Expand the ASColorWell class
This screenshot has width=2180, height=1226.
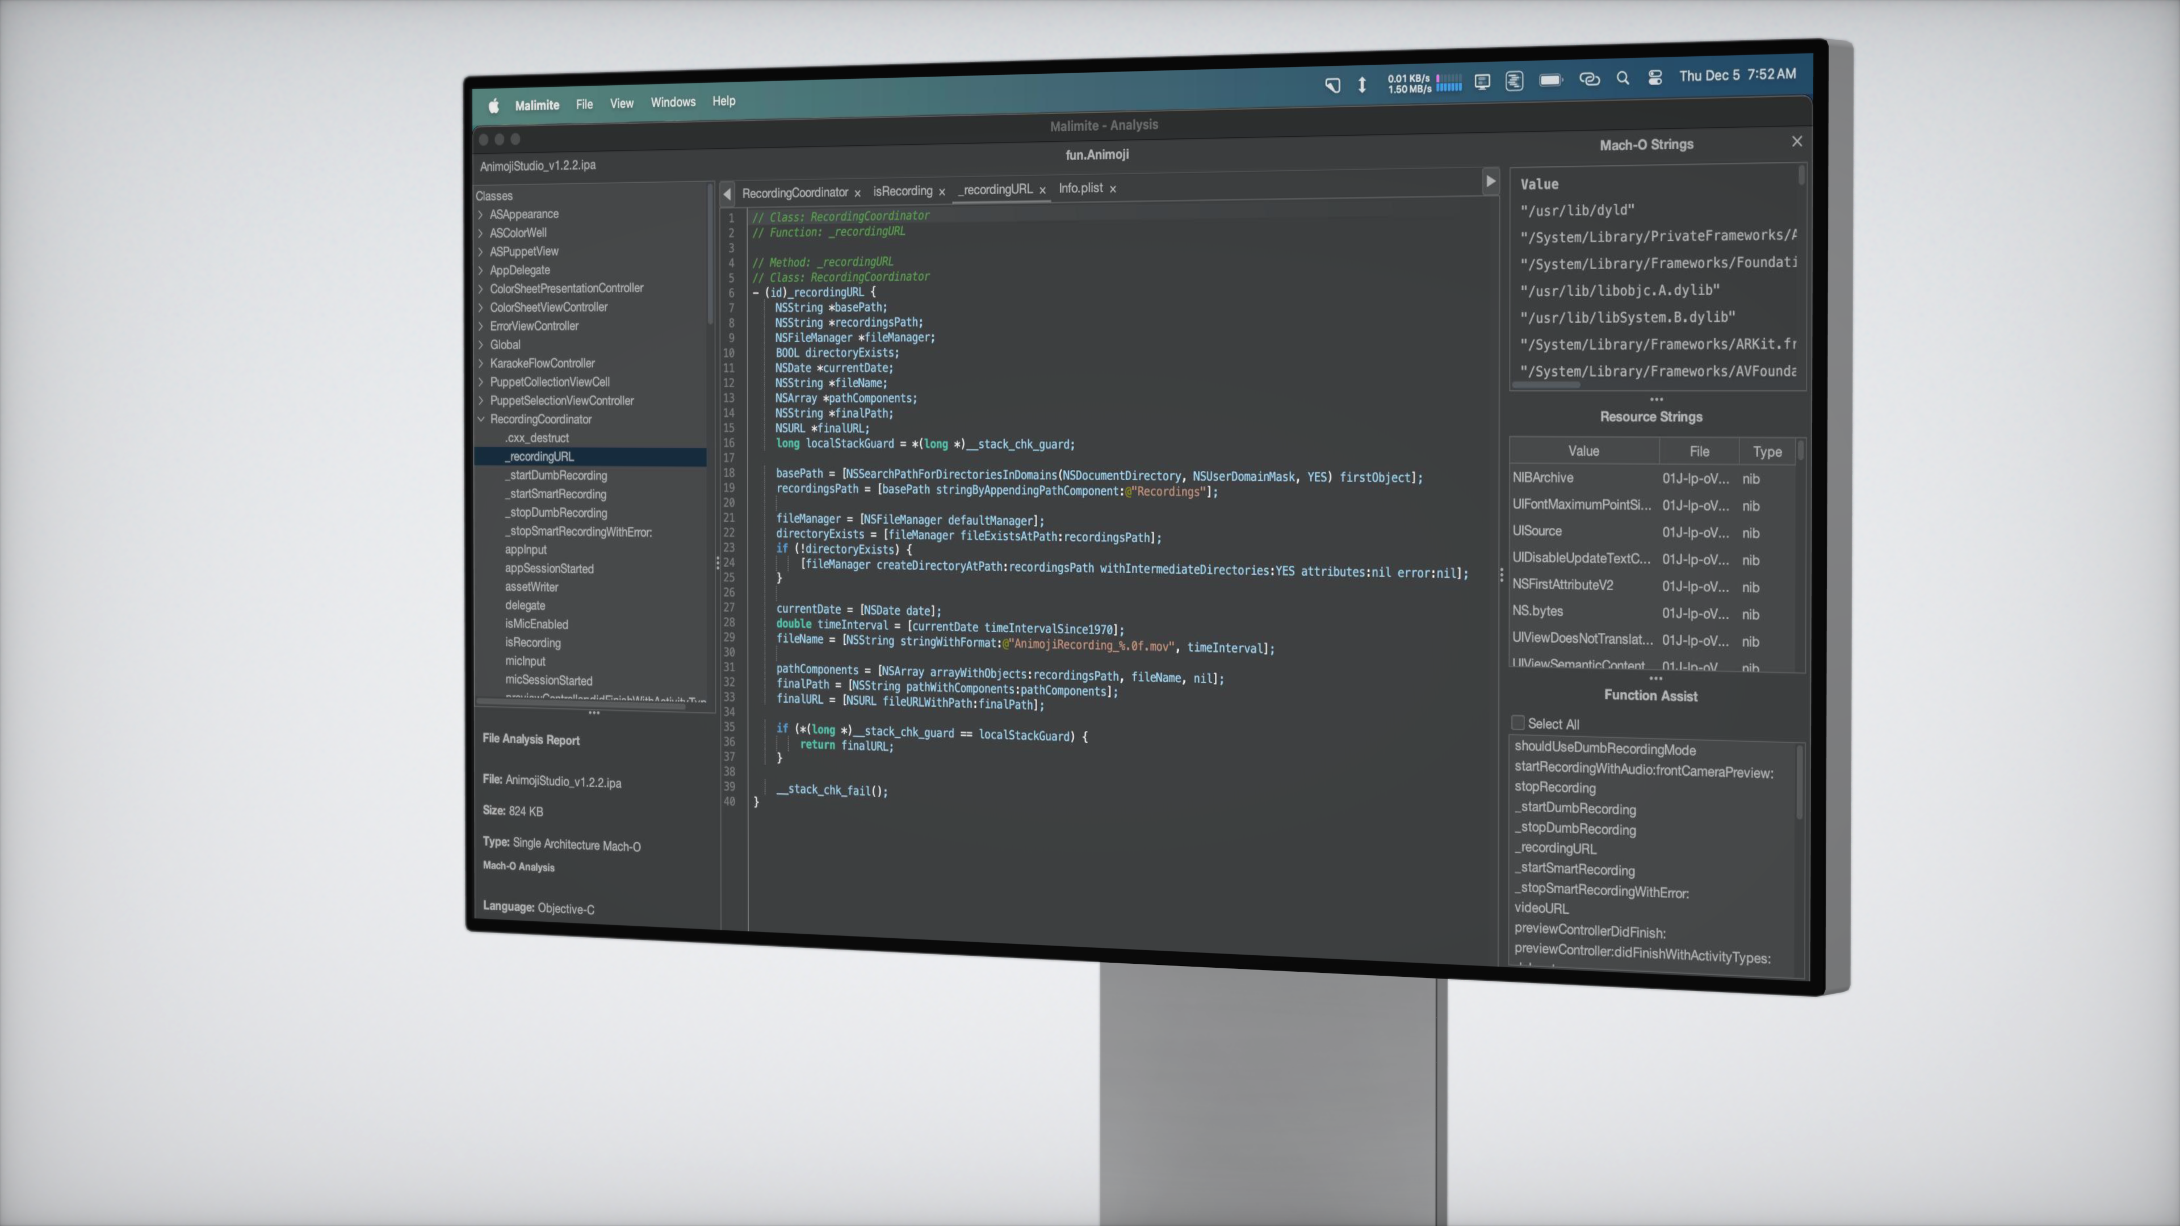481,233
